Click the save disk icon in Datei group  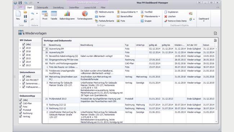25,16
